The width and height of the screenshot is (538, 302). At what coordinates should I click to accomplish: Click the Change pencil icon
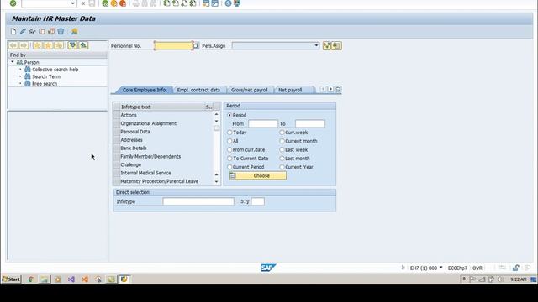click(x=23, y=32)
